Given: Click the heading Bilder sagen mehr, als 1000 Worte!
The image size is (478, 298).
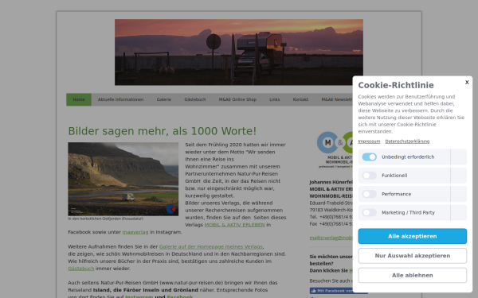Looking at the screenshot, I should click(x=163, y=131).
